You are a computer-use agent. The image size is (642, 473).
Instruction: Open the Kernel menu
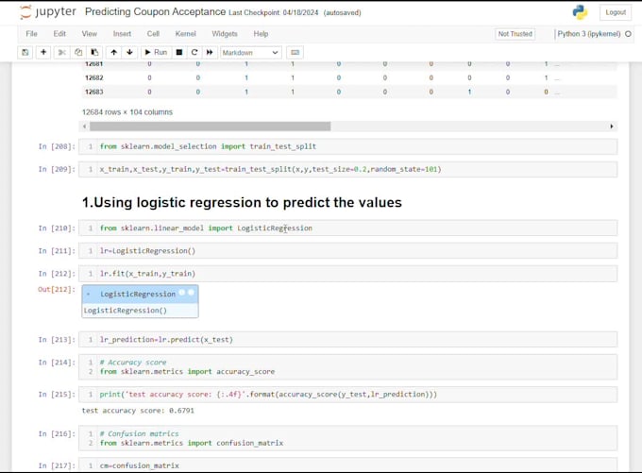pos(185,34)
